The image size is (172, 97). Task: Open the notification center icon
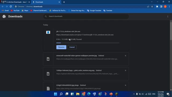(168, 94)
